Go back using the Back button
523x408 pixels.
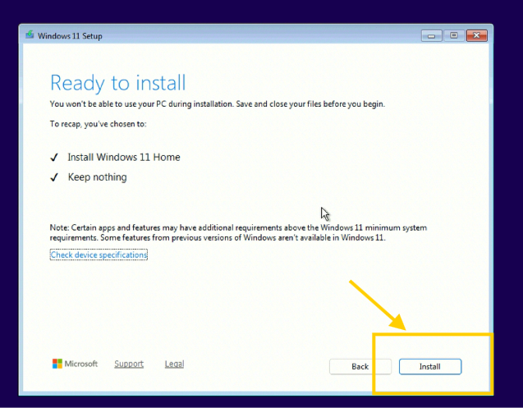coord(360,367)
